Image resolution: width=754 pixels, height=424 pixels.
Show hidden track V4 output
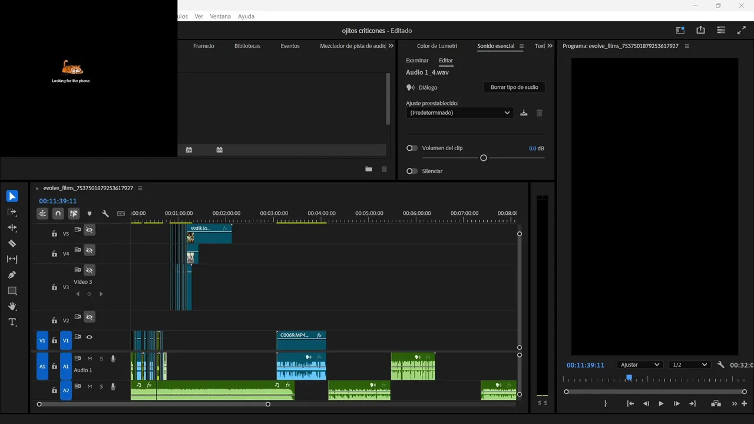pyautogui.click(x=89, y=250)
